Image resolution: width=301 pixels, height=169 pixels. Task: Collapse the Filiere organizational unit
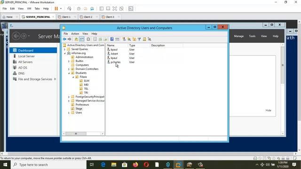pyautogui.click(x=73, y=77)
